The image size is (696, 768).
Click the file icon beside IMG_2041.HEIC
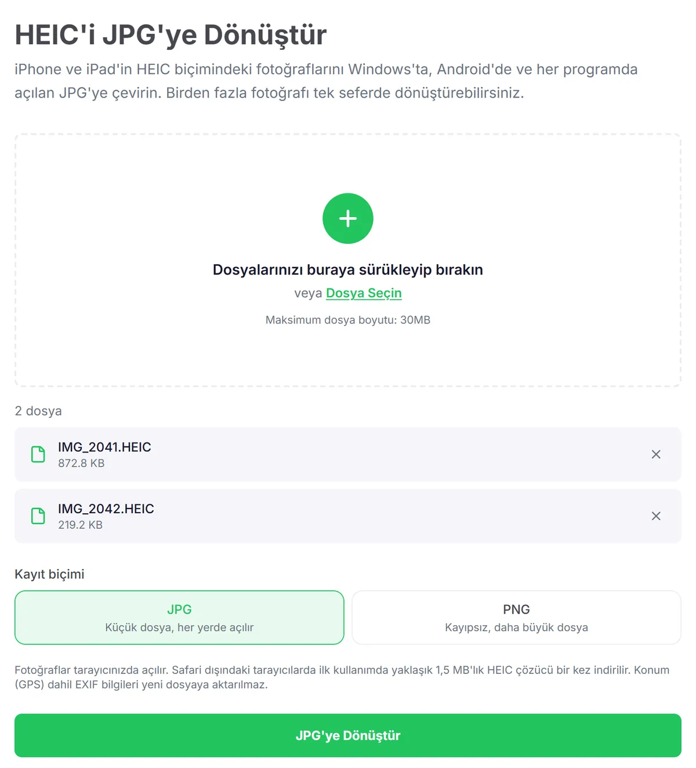[x=38, y=455]
